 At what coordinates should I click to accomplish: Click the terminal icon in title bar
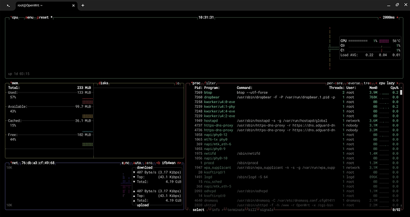(x=8, y=5)
